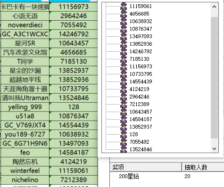Click spreadsheet cell GC_V769JXT4
The height and width of the screenshot is (187, 224).
[25, 125]
